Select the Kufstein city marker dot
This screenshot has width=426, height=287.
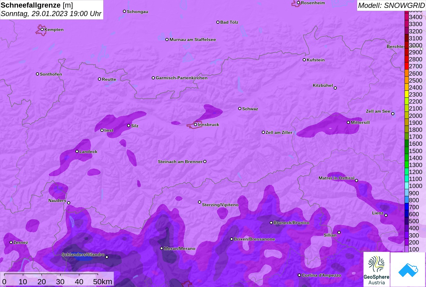click(304, 60)
